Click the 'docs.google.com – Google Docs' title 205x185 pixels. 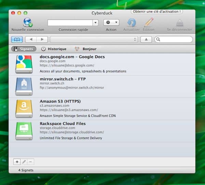click(72, 57)
